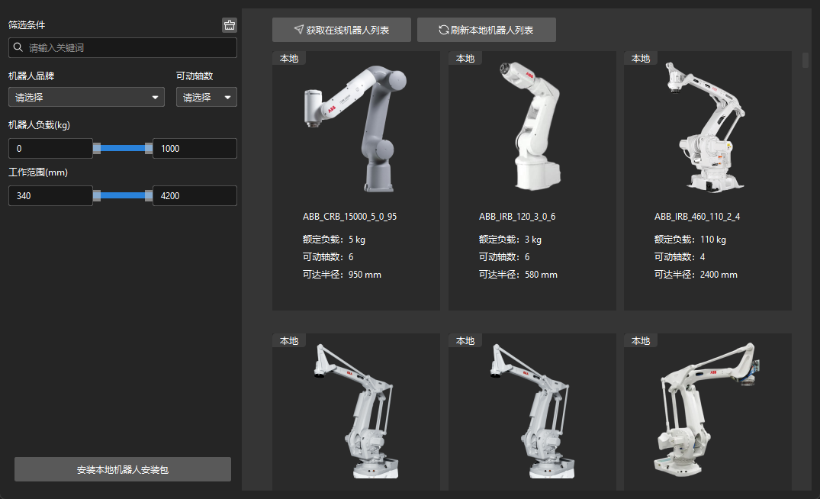
Task: Click minimum payload field showing 0
Action: pos(50,149)
